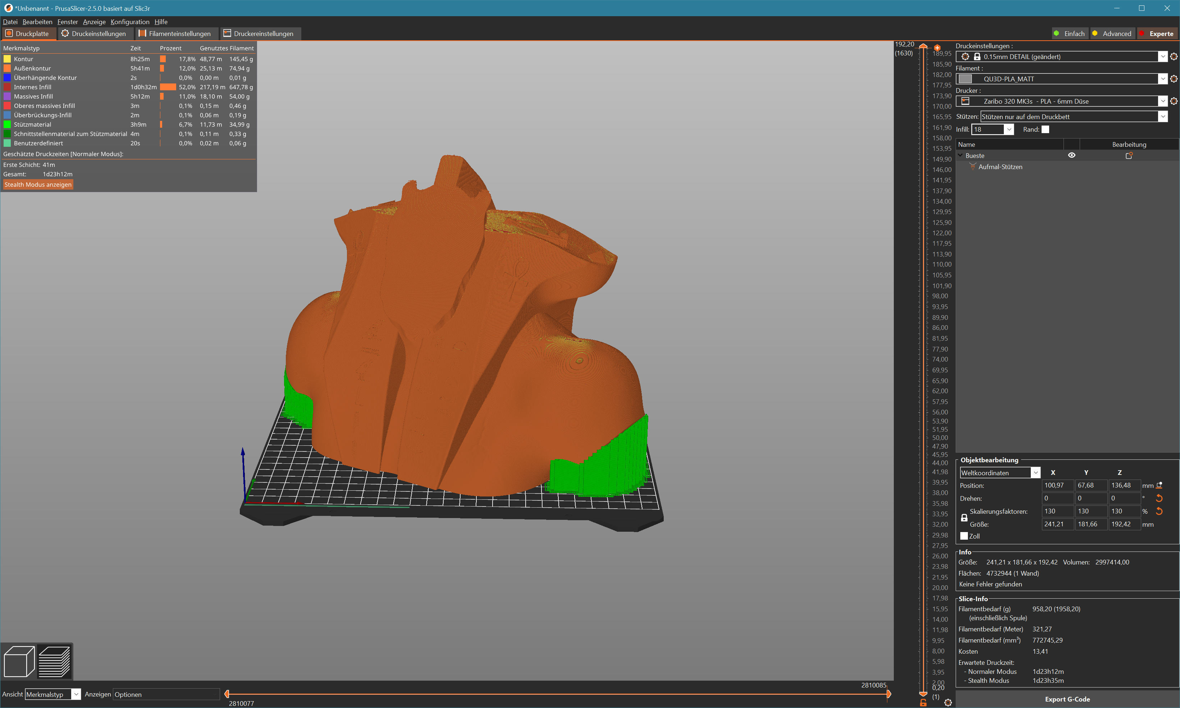Viewport: 1180px width, 708px height.
Task: Click add color change plus marker
Action: pos(937,48)
